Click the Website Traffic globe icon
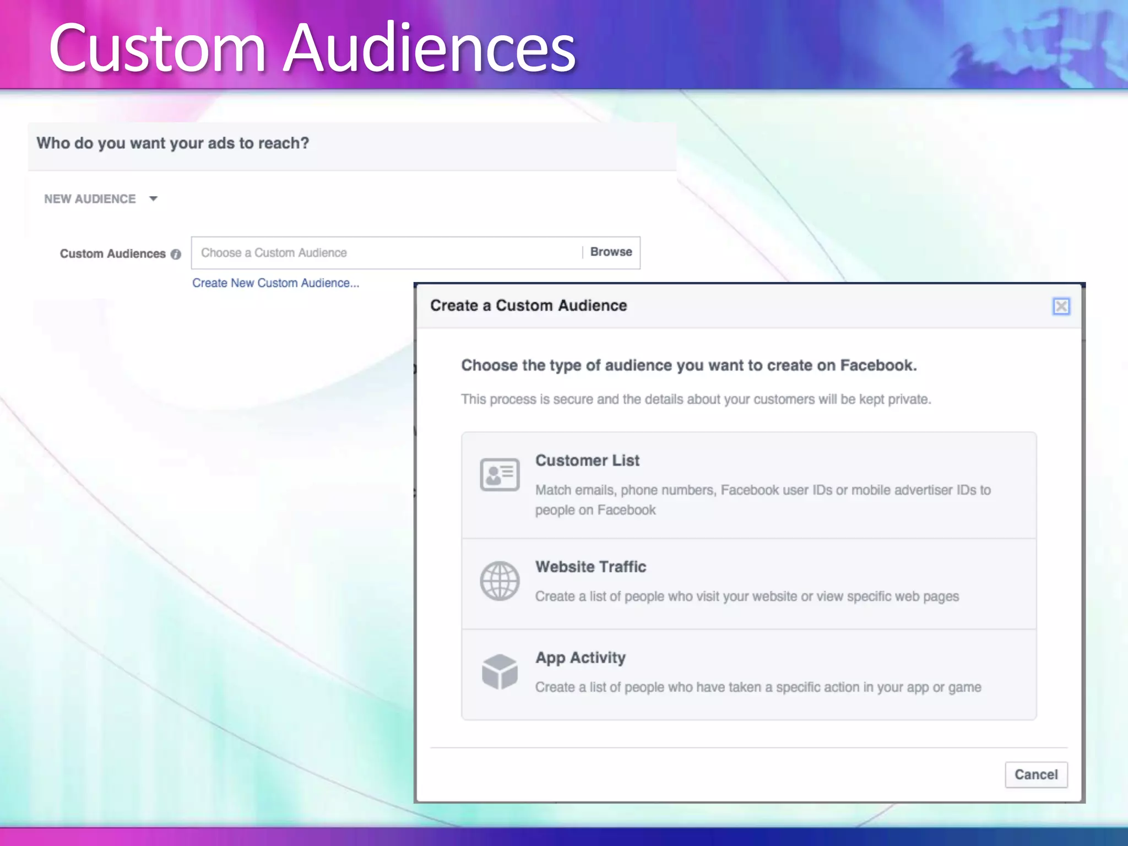The image size is (1128, 846). 500,581
